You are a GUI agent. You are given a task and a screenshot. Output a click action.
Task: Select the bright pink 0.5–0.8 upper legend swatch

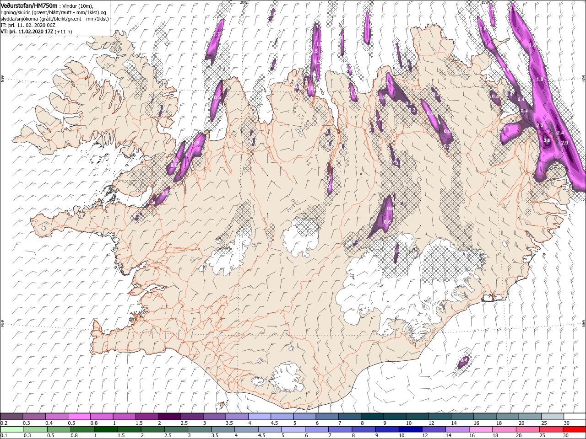click(79, 417)
